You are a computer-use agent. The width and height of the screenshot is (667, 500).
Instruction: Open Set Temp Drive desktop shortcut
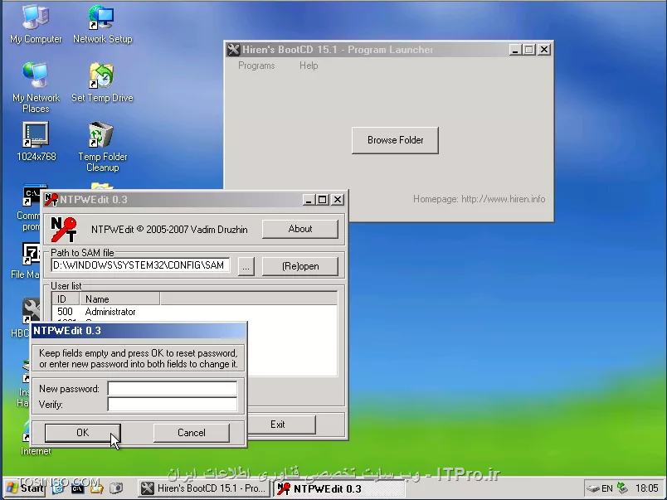tap(102, 83)
